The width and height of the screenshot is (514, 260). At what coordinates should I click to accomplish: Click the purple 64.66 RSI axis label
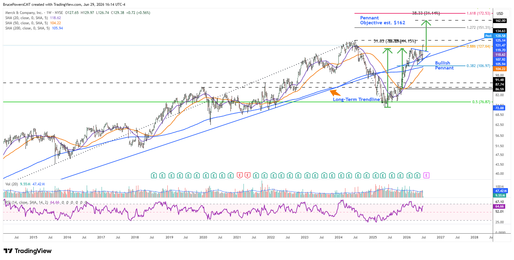500,206
